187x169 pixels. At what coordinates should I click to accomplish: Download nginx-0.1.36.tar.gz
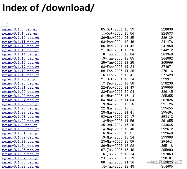(21, 154)
